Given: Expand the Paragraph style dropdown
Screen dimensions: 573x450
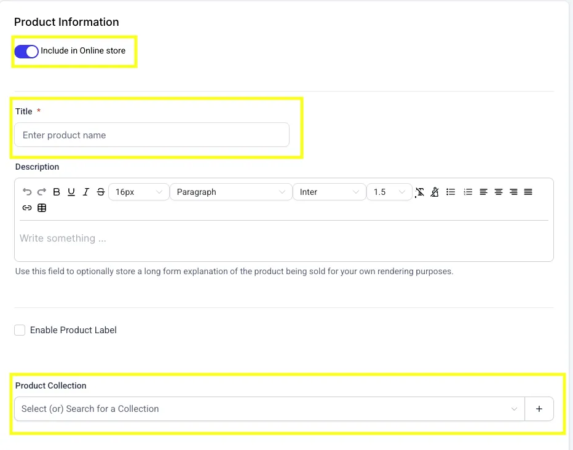Looking at the screenshot, I should (x=231, y=192).
